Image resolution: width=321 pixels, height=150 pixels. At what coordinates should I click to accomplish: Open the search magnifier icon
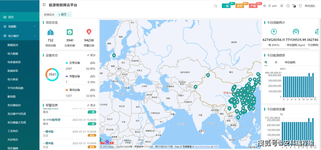pyautogui.click(x=216, y=6)
